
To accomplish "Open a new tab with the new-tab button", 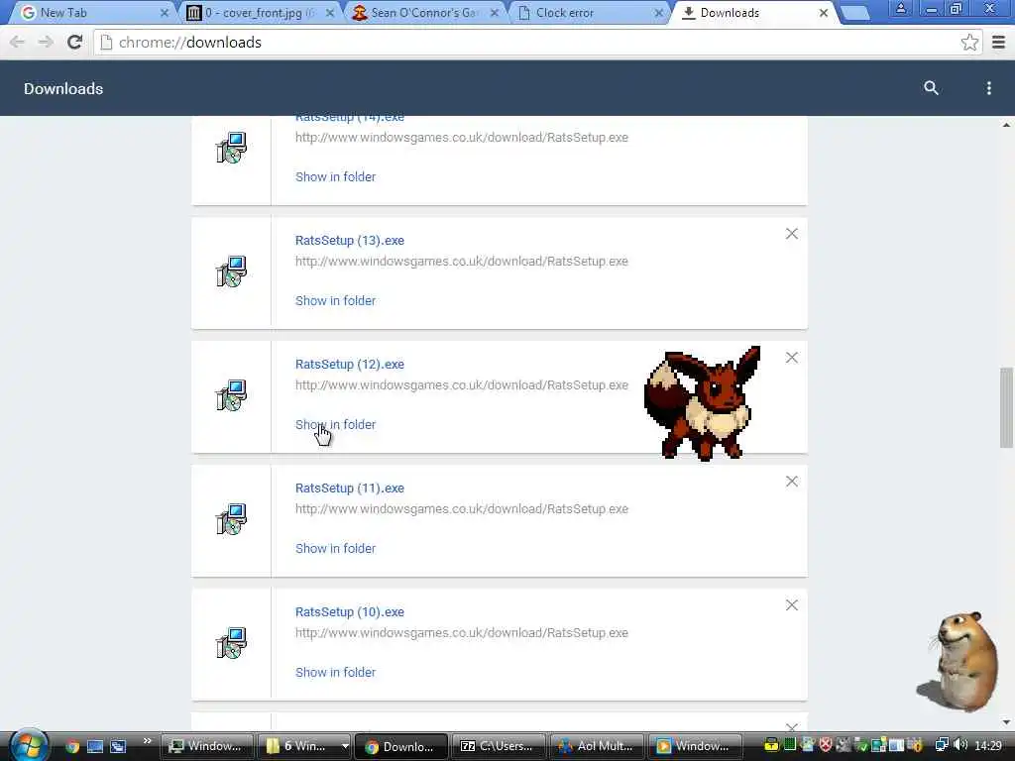I will point(855,13).
